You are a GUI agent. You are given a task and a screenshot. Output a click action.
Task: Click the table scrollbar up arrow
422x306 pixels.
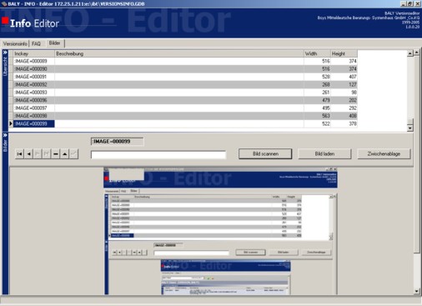(x=410, y=53)
